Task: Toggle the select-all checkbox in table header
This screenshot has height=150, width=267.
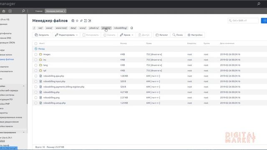Action: pos(36,43)
